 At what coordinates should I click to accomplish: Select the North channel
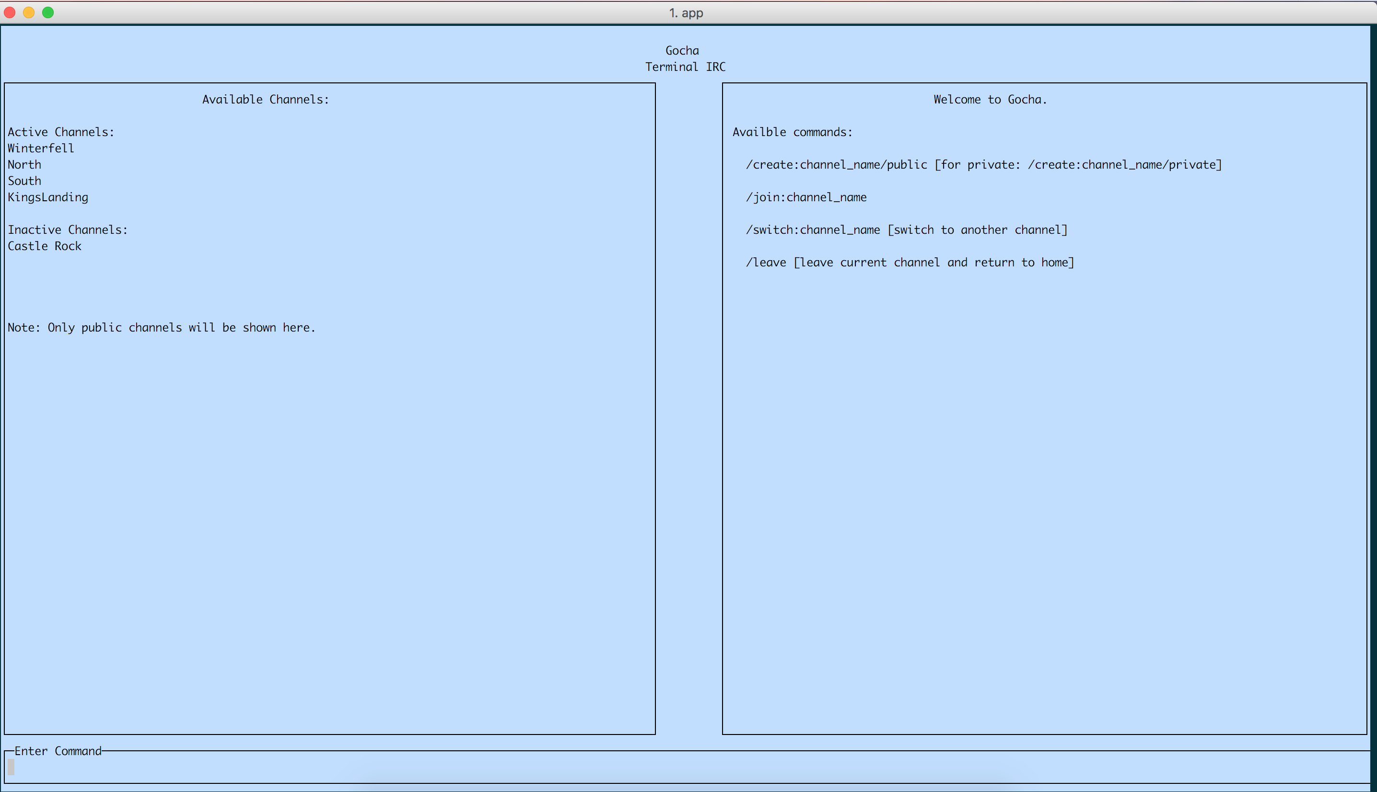[x=24, y=164]
